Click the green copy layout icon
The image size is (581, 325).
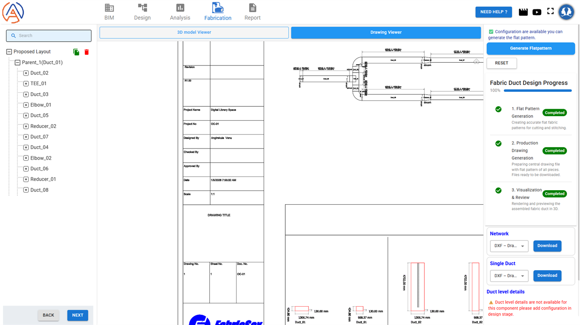point(76,52)
